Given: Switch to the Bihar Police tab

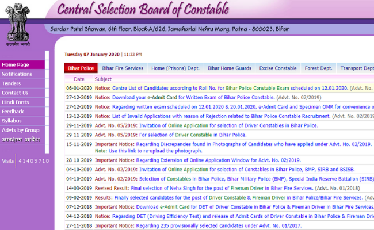Looking at the screenshot, I should point(80,68).
